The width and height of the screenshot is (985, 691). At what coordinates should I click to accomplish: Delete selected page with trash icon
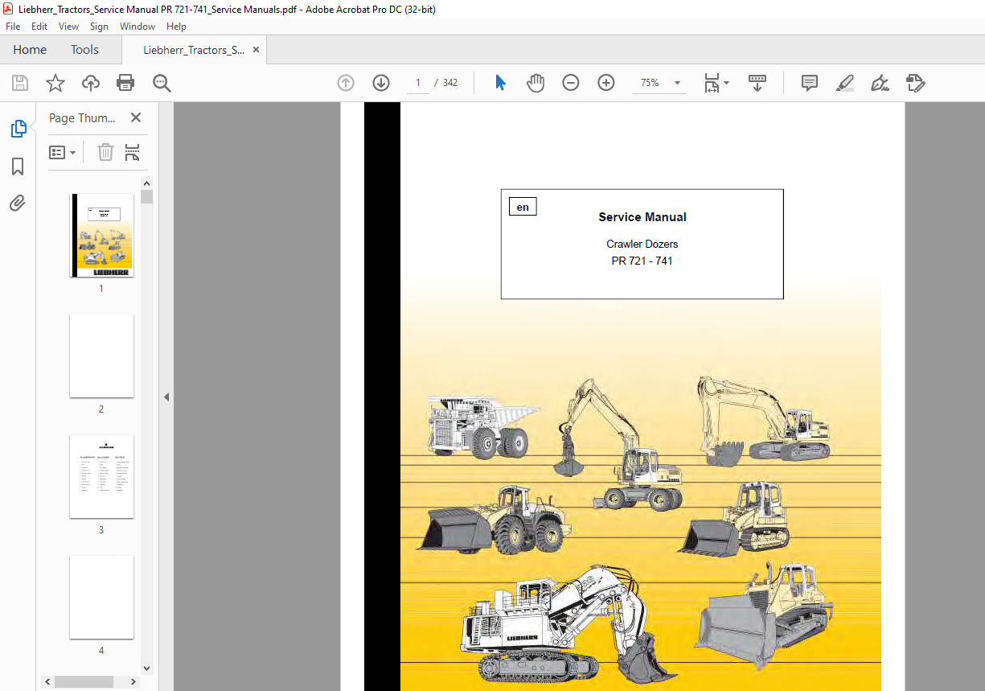[105, 152]
